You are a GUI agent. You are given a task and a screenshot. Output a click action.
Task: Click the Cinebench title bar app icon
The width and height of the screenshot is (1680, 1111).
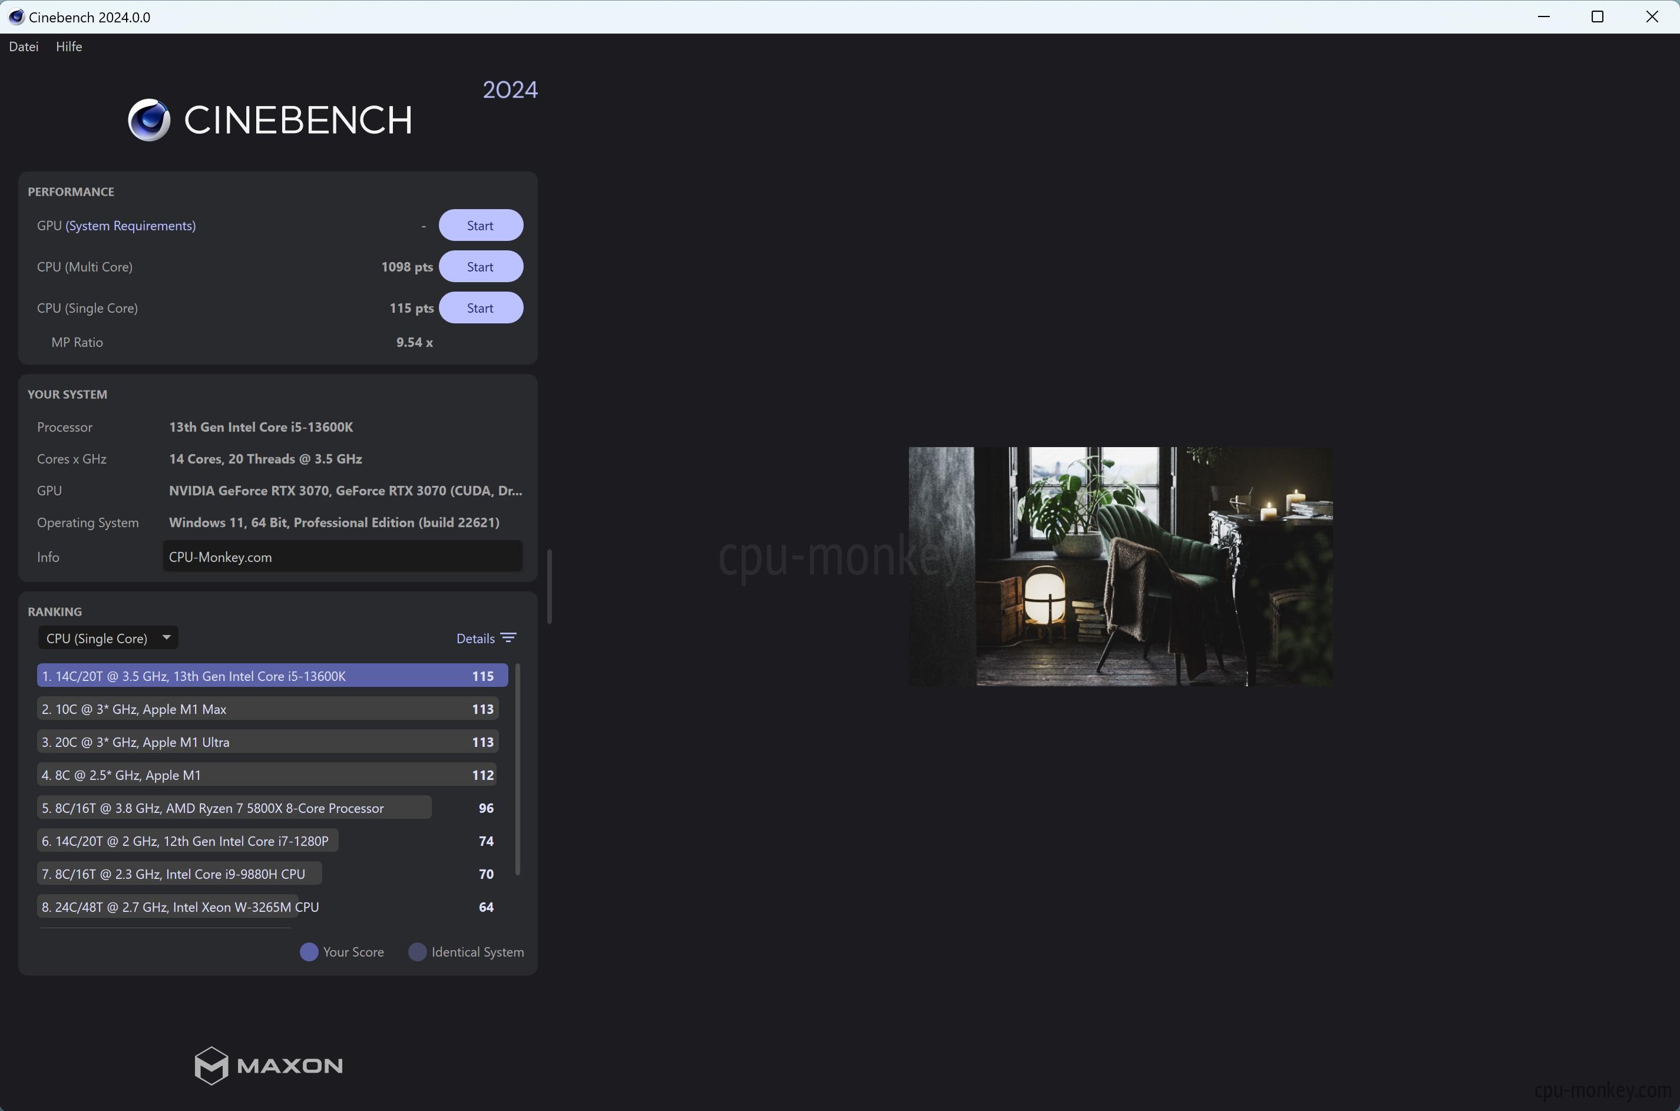coord(15,16)
